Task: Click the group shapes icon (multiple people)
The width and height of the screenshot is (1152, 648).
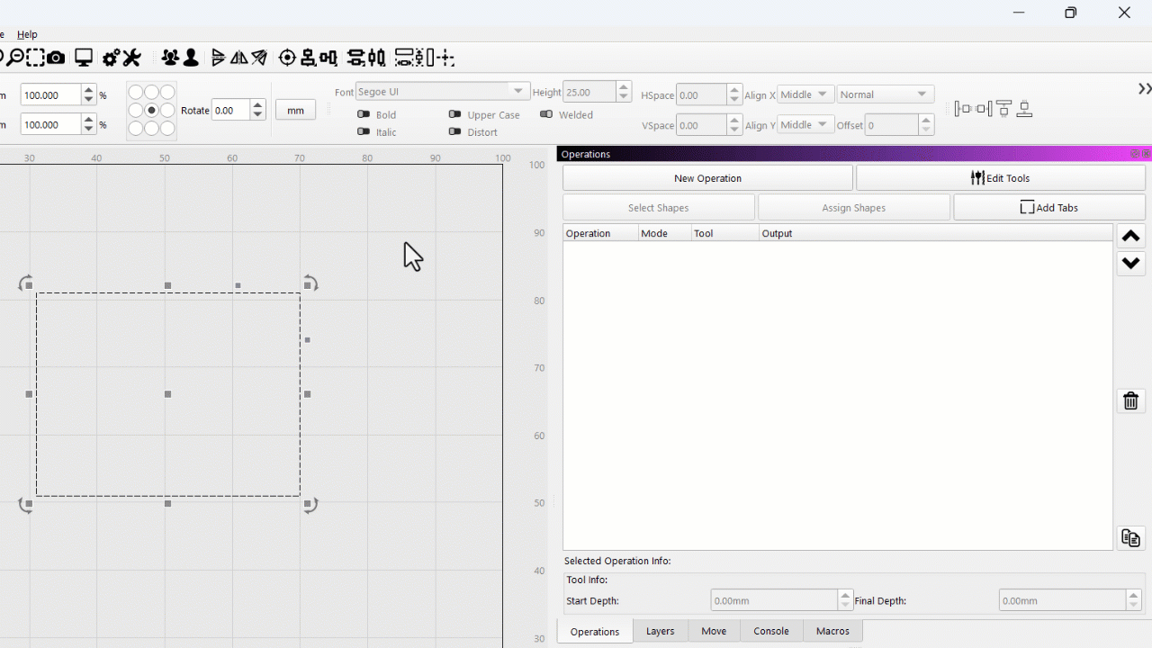Action: pyautogui.click(x=170, y=58)
